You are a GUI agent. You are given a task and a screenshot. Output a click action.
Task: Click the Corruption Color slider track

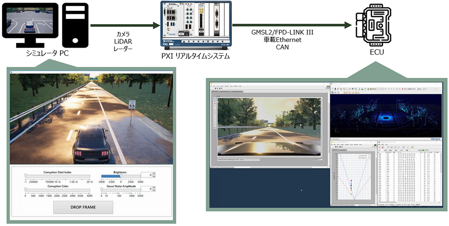[x=58, y=190]
